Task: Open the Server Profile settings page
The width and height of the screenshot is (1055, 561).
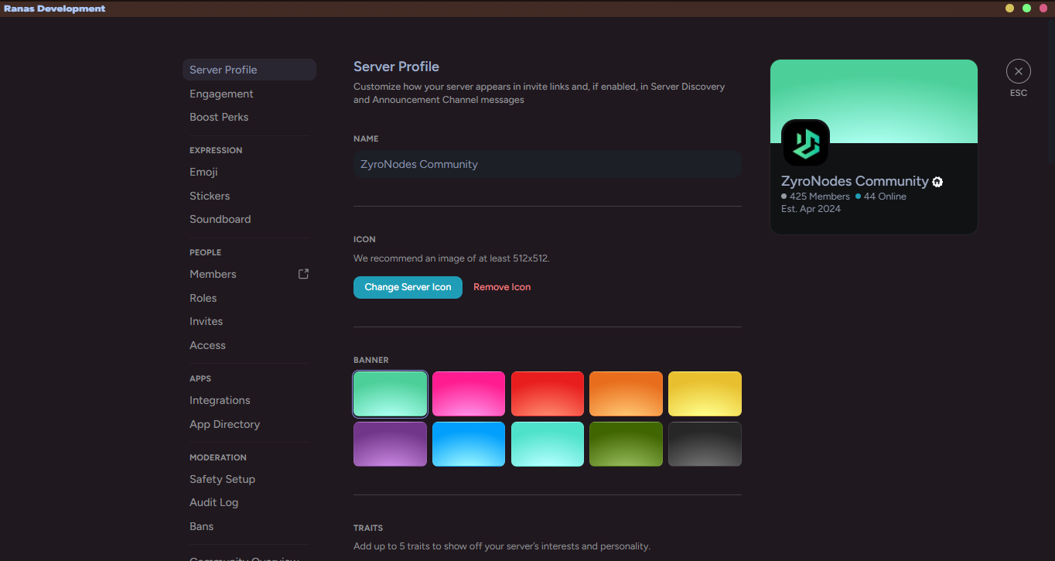Action: [249, 70]
